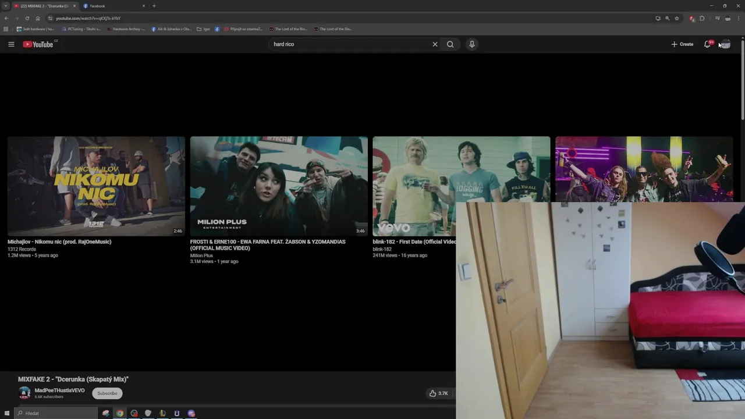
Task: Click MadPeeTHustlaVEVO channel name
Action: coord(59,390)
